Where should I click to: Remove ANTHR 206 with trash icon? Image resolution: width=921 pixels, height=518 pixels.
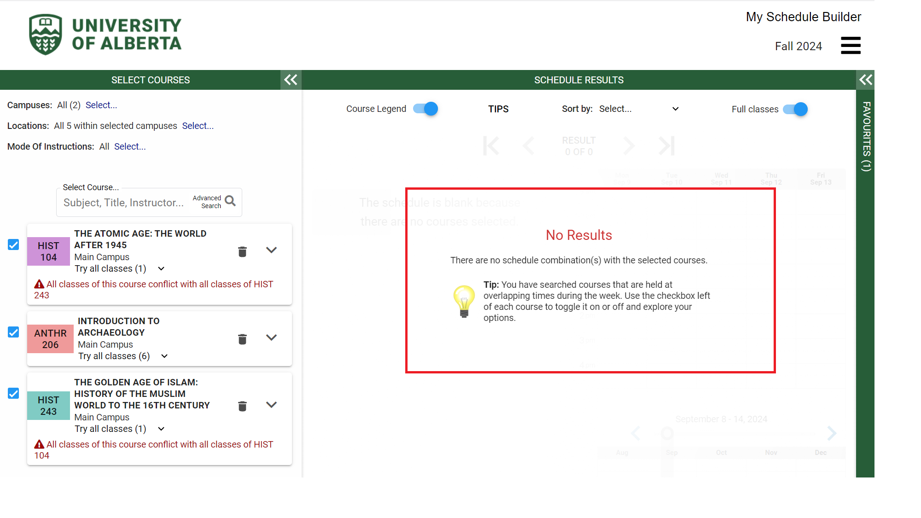tap(242, 339)
